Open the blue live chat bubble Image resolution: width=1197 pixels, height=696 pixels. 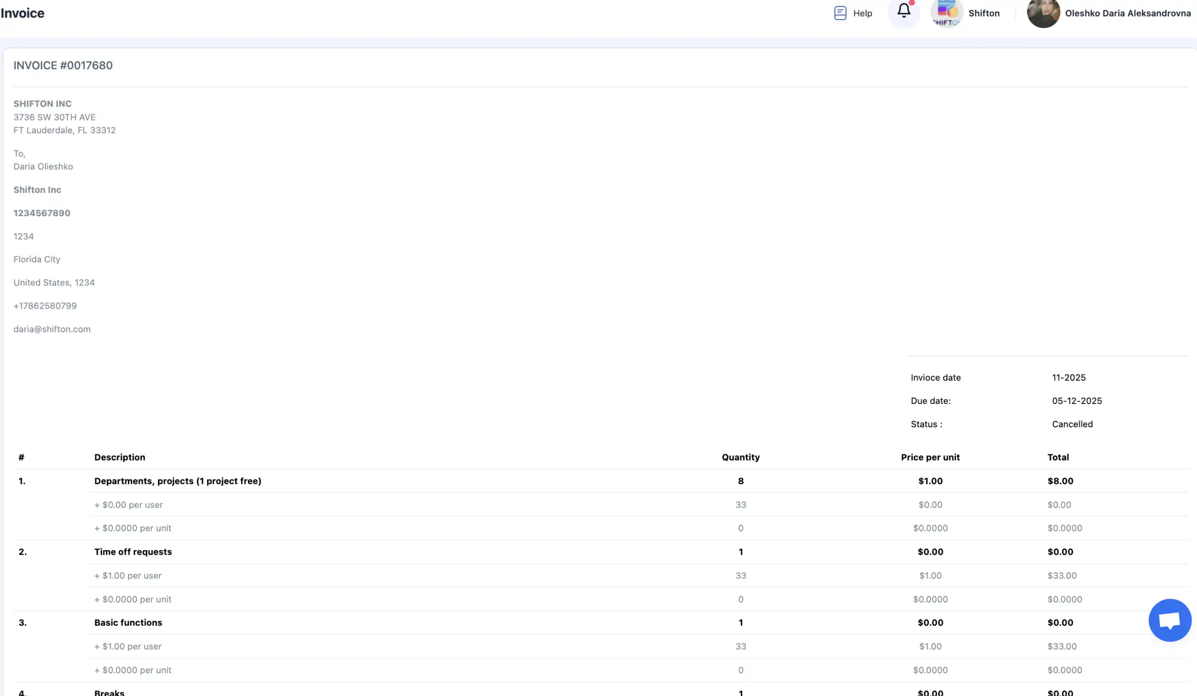1169,620
